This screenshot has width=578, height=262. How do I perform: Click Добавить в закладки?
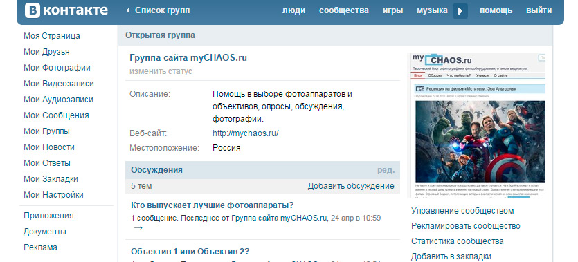coord(451,256)
